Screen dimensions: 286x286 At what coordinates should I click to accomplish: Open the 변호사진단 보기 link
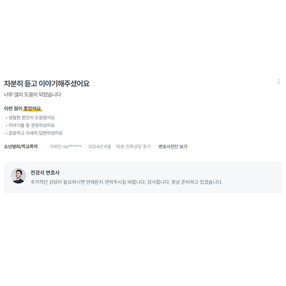pos(173,146)
